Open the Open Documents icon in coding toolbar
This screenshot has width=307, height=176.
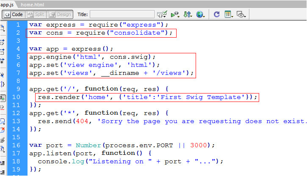click(x=3, y=28)
